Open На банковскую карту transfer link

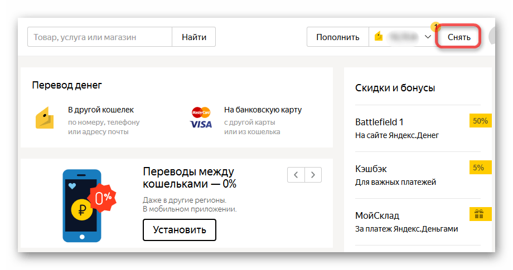click(x=263, y=110)
